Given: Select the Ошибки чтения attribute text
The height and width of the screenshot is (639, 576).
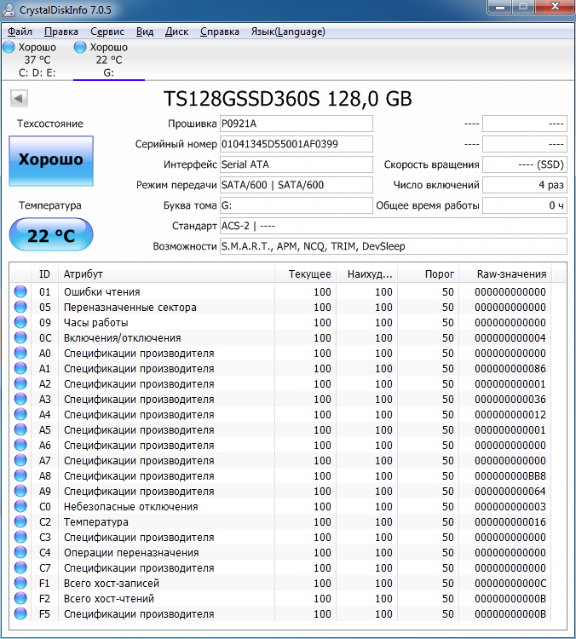Looking at the screenshot, I should 102,291.
